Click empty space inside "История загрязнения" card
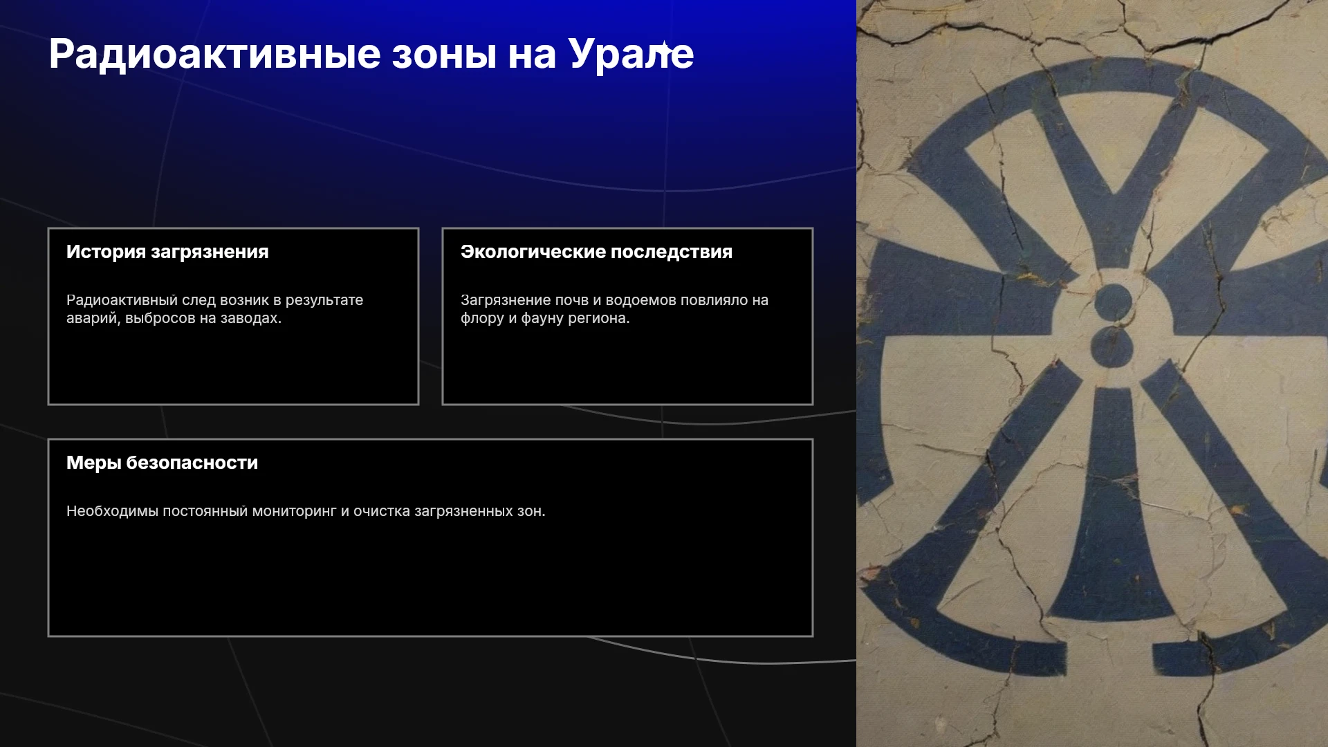Viewport: 1328px width, 747px height. pos(233,367)
